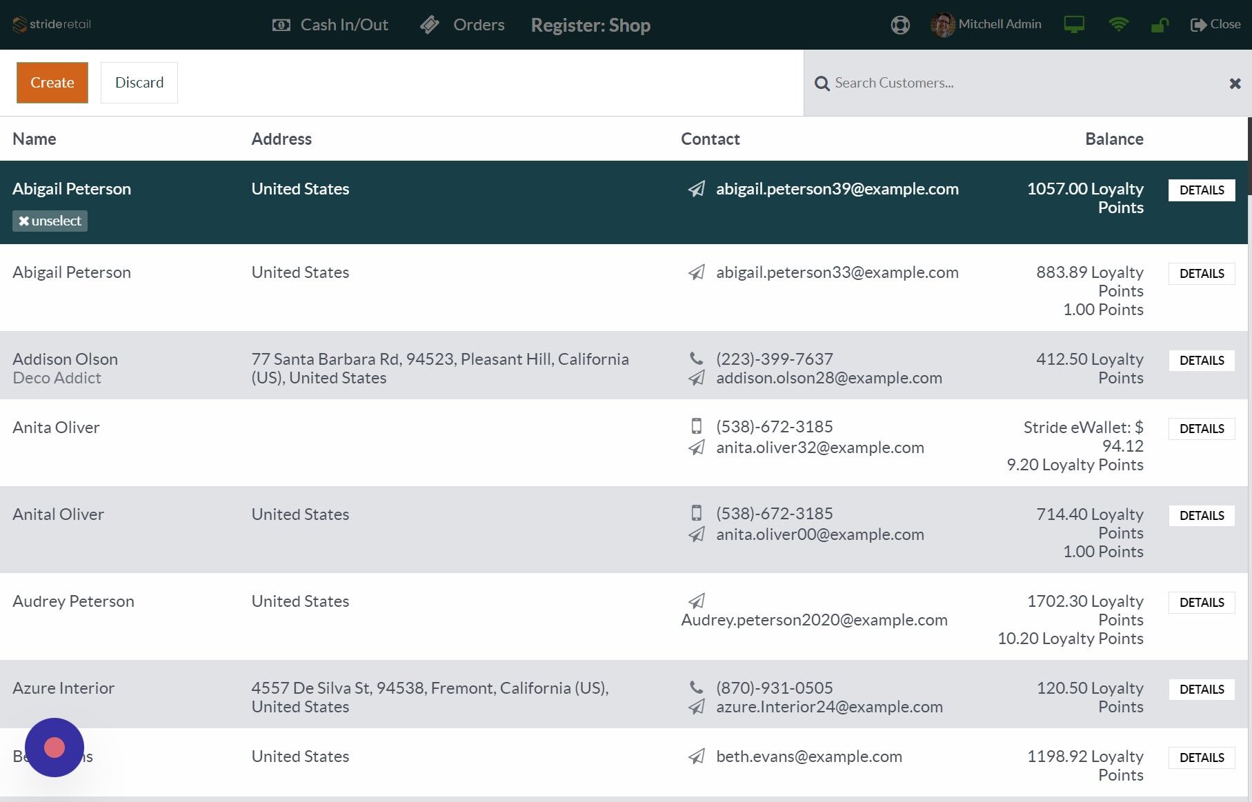Image resolution: width=1252 pixels, height=802 pixels.
Task: Open details for Audrey Peterson
Action: (x=1202, y=602)
